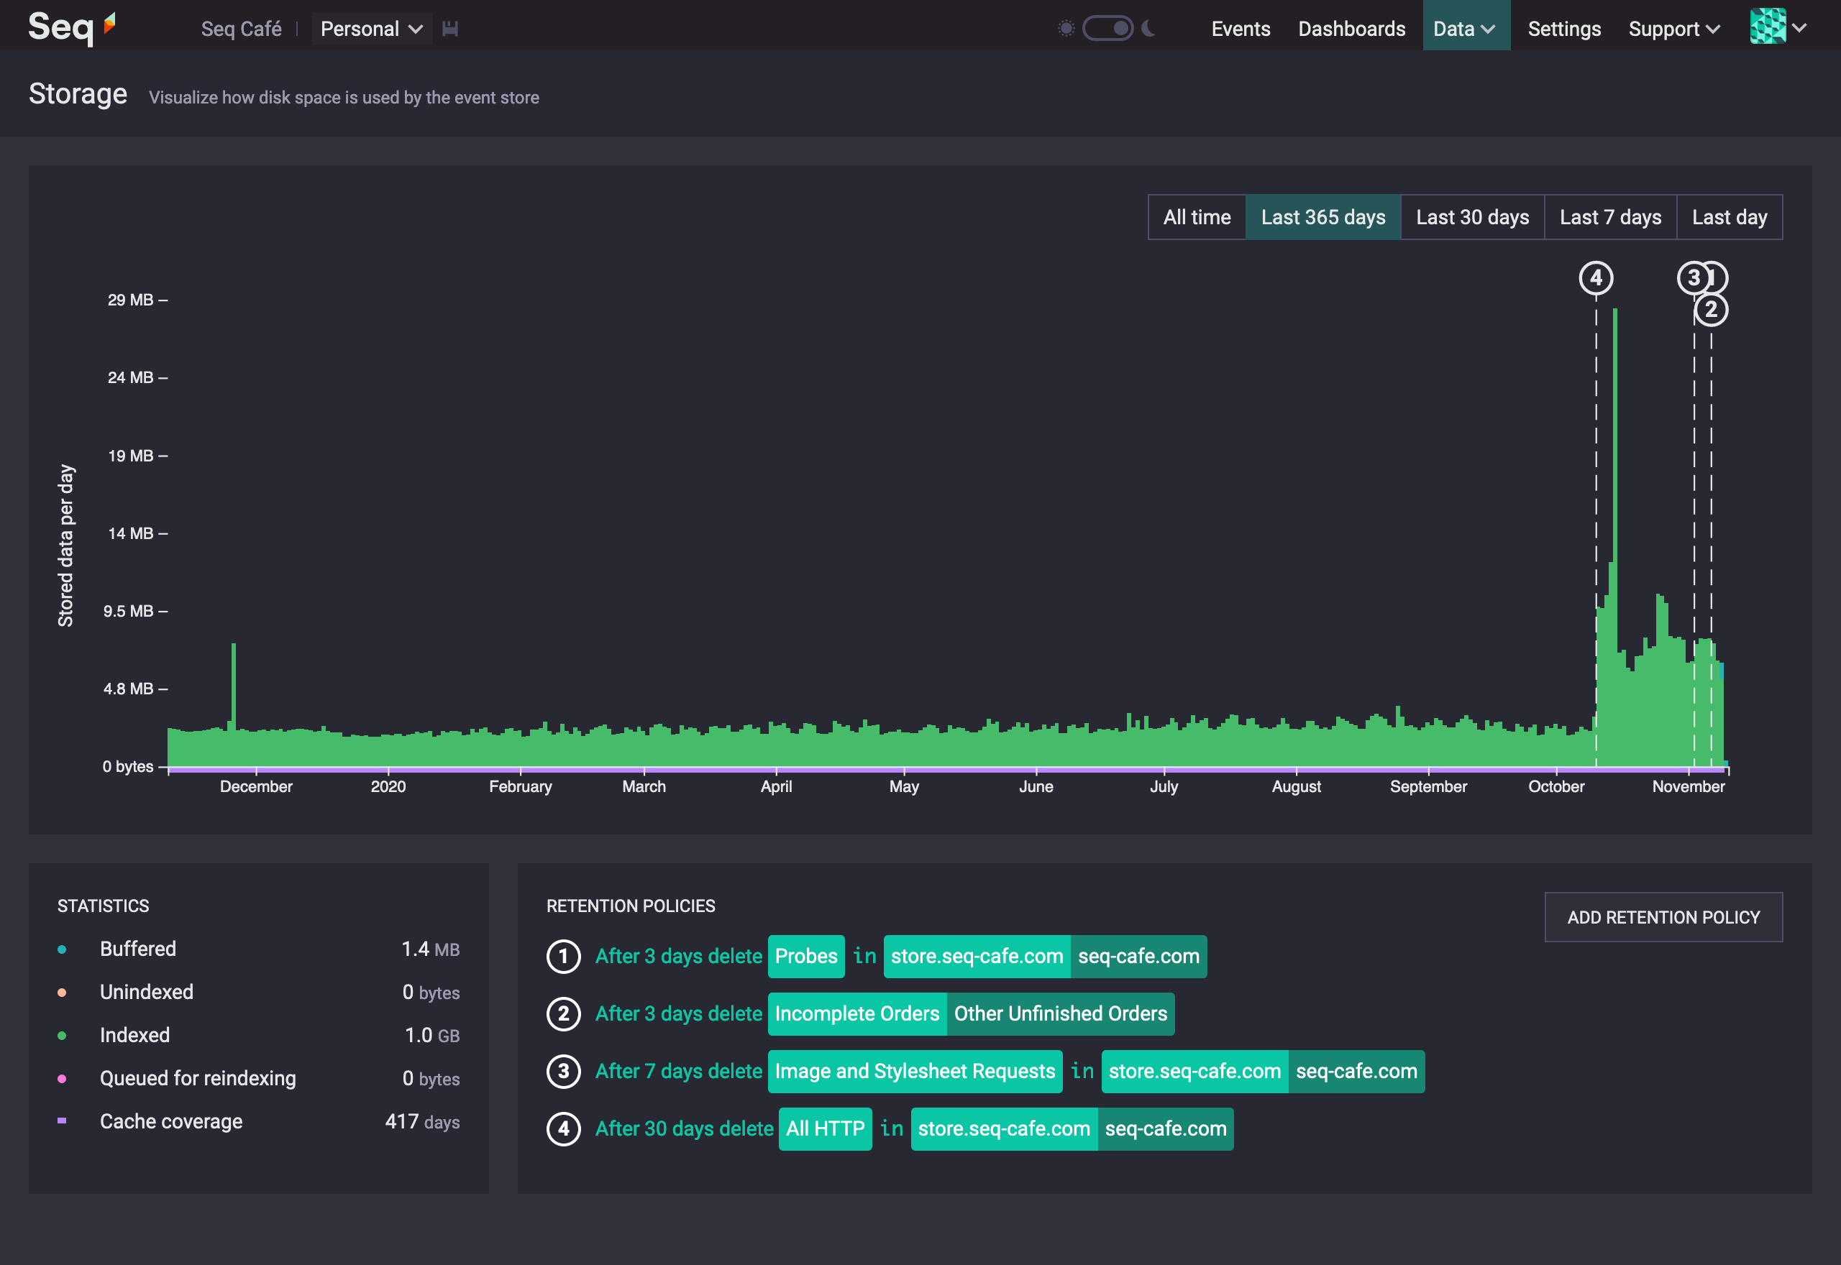1841x1265 pixels.
Task: Toggle dark/light mode switch
Action: 1108,27
